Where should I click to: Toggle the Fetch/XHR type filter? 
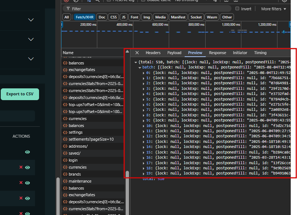click(84, 17)
